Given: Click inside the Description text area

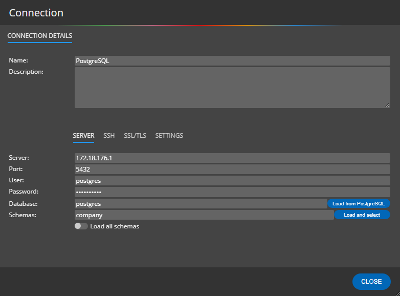Looking at the screenshot, I should [x=232, y=88].
